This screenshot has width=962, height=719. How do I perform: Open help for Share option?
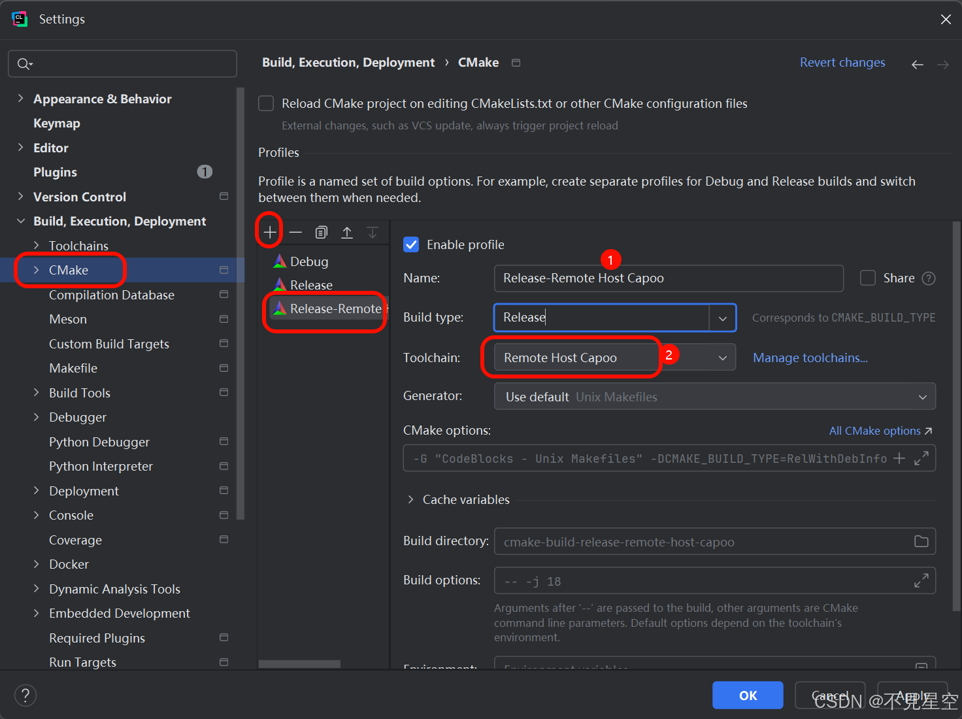(929, 278)
